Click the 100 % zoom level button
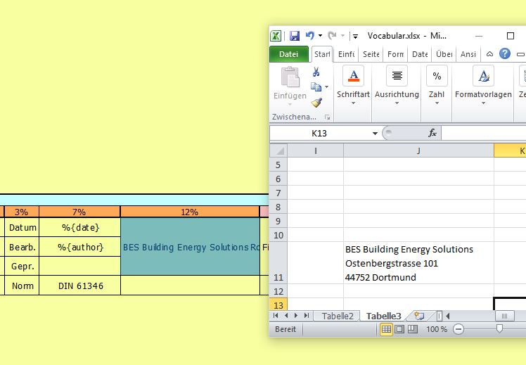Image resolution: width=526 pixels, height=365 pixels. point(437,329)
